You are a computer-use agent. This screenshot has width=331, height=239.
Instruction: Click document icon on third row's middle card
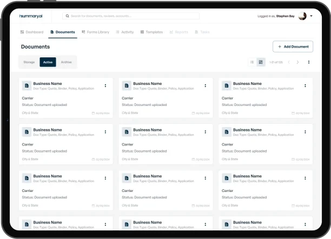(x=127, y=178)
